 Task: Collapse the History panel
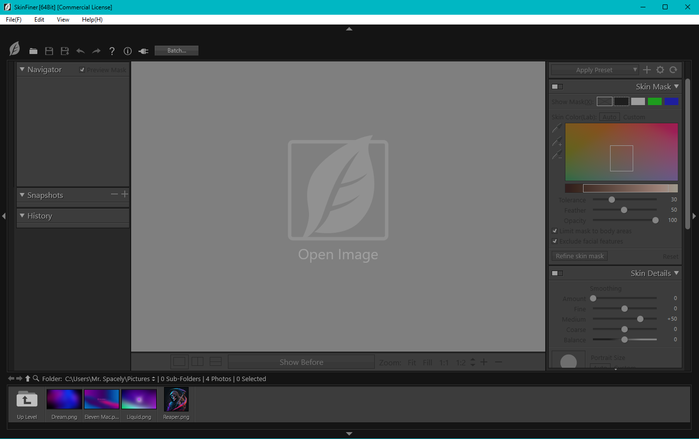tap(22, 216)
